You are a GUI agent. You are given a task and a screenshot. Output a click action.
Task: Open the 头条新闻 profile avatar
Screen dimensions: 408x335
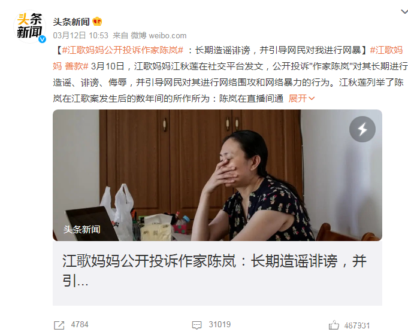(30, 26)
